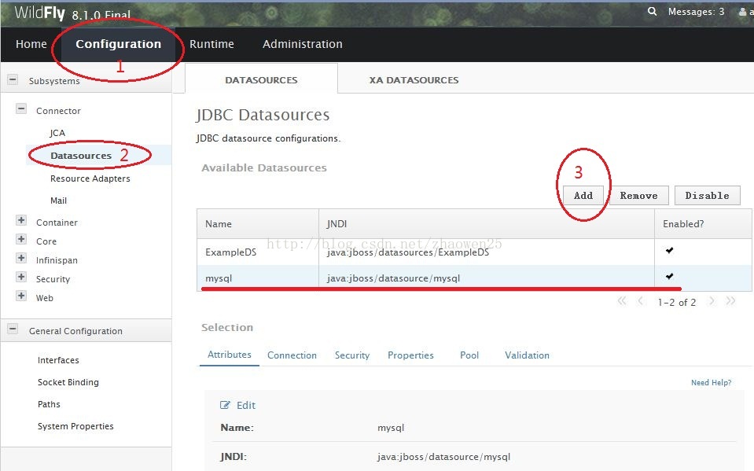Open Socket Binding configuration

pos(68,382)
